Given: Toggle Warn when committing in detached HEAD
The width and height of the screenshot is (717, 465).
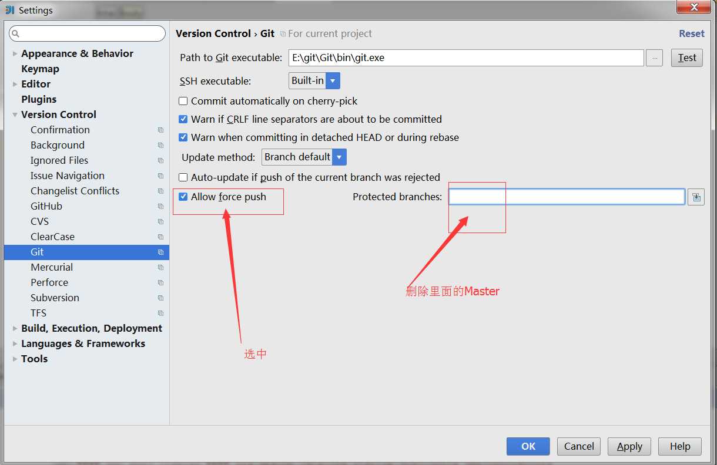Looking at the screenshot, I should 183,137.
